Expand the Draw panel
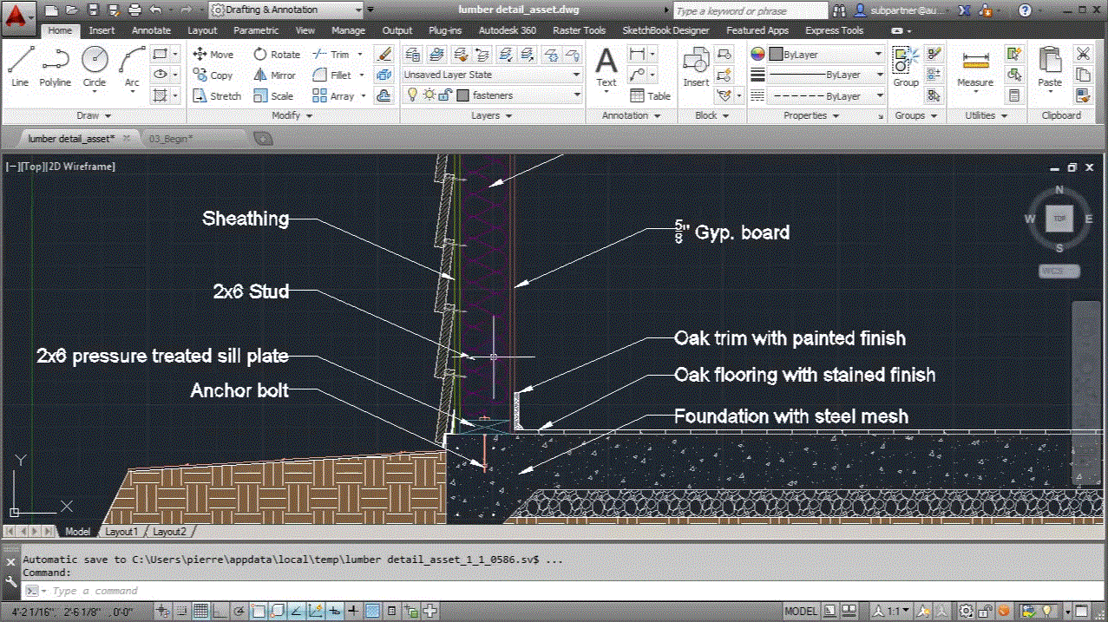 click(x=94, y=115)
